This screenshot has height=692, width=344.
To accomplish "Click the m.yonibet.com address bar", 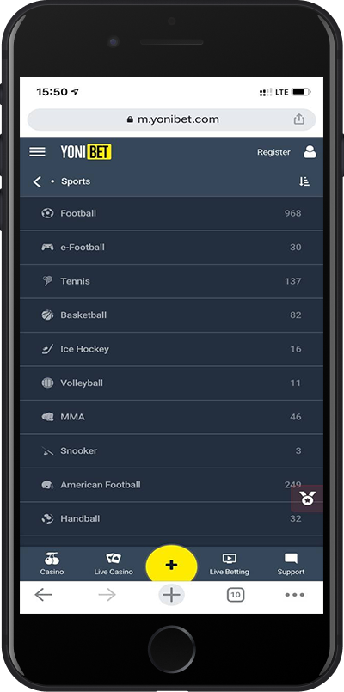I will [x=171, y=119].
